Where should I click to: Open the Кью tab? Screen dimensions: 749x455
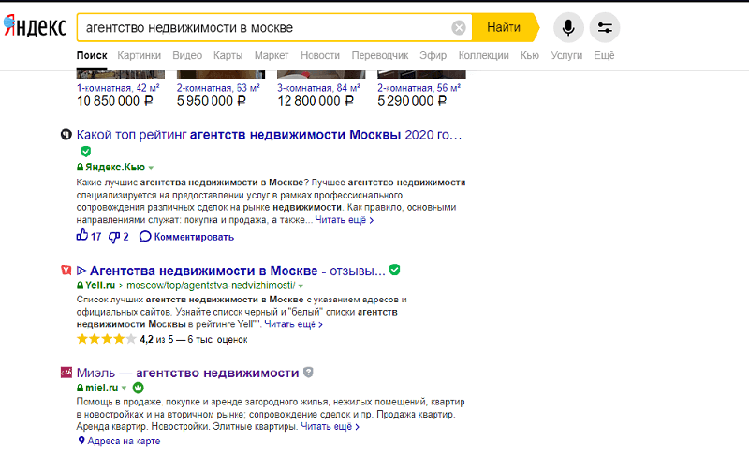[x=530, y=55]
